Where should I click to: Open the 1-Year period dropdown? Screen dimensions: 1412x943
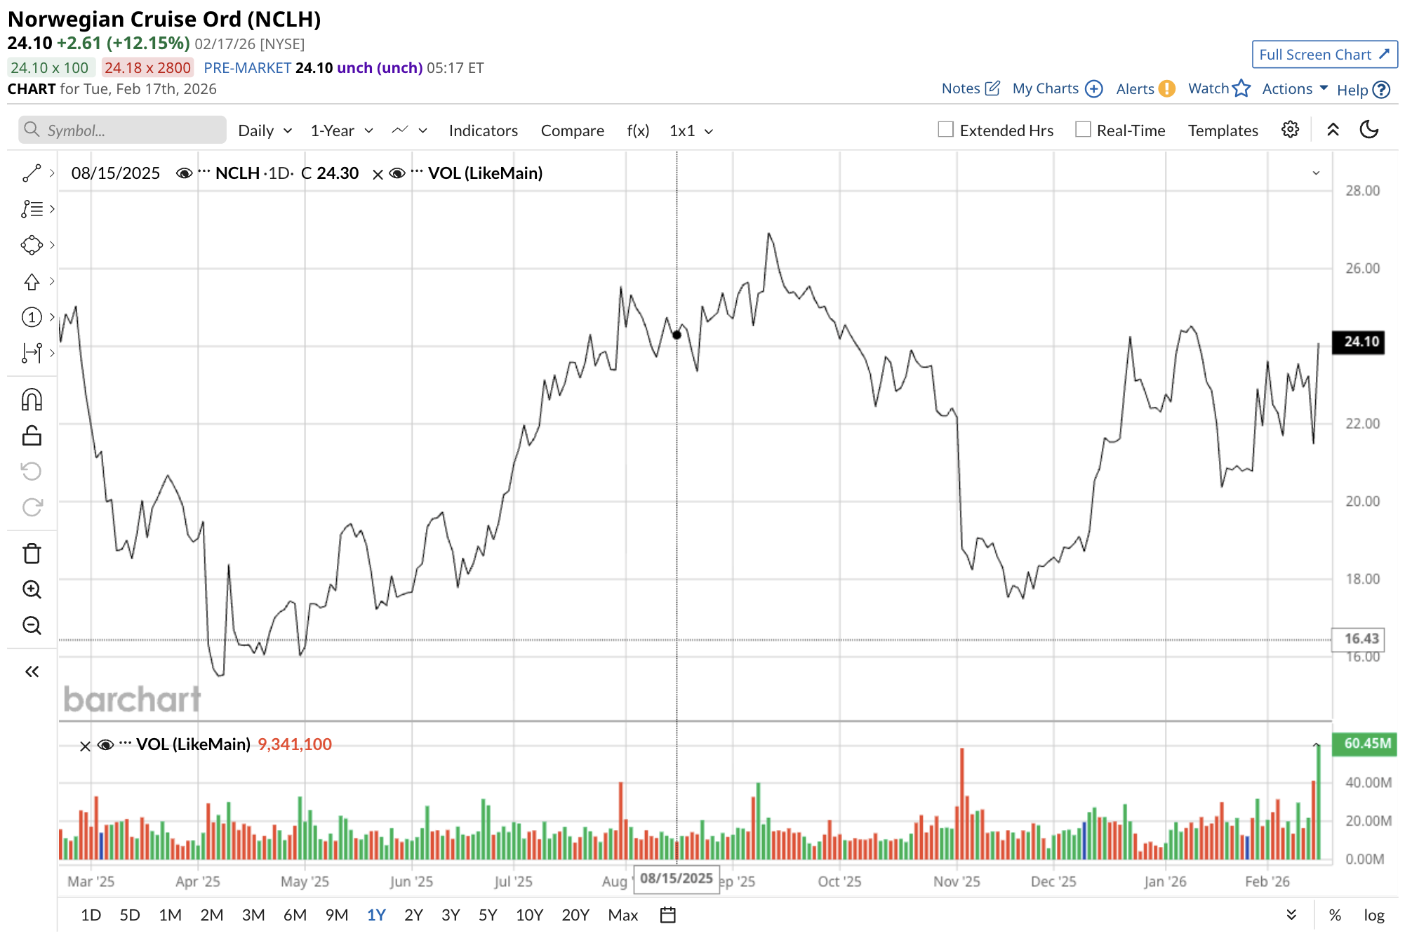point(341,131)
